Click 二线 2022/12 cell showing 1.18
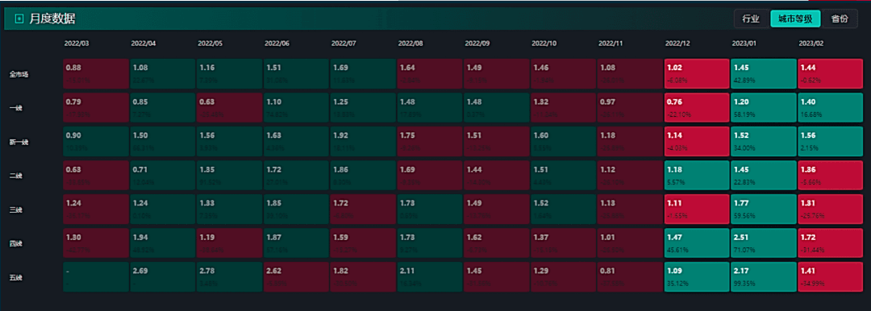The height and width of the screenshot is (311, 871). click(x=696, y=176)
